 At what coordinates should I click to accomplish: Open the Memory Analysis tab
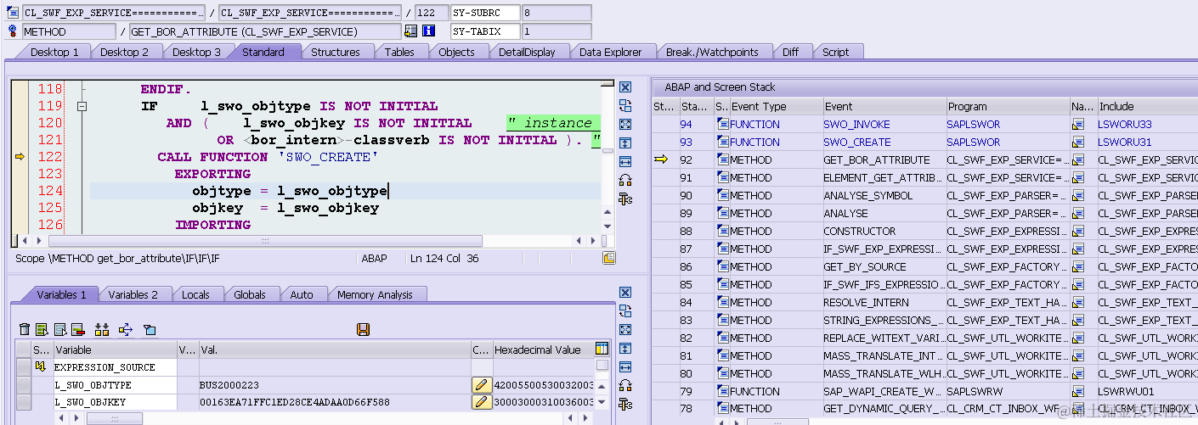375,294
